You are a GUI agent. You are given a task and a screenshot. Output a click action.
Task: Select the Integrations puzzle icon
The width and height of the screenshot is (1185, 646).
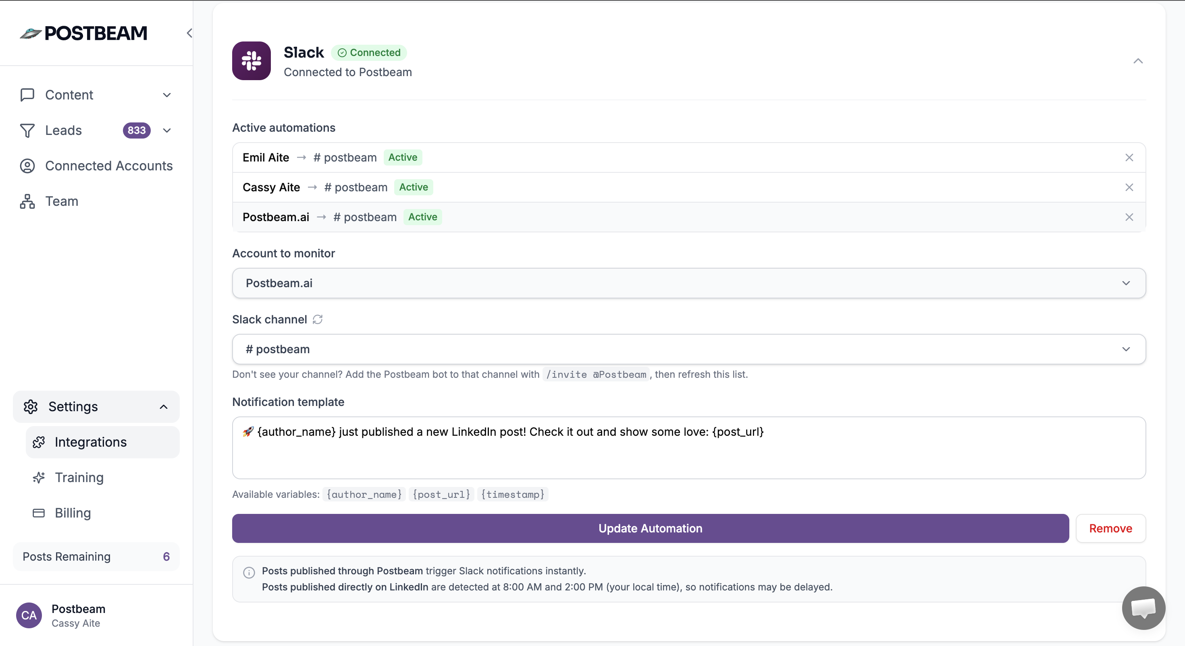pyautogui.click(x=39, y=442)
